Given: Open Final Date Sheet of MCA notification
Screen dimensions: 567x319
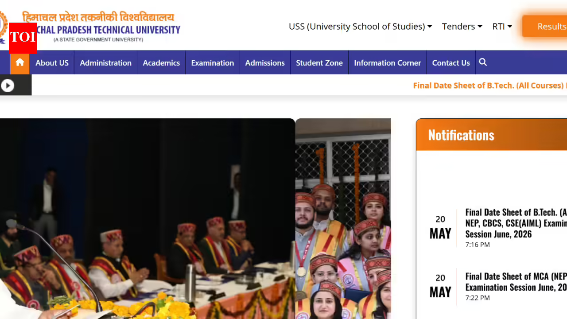Looking at the screenshot, I should 516,282.
